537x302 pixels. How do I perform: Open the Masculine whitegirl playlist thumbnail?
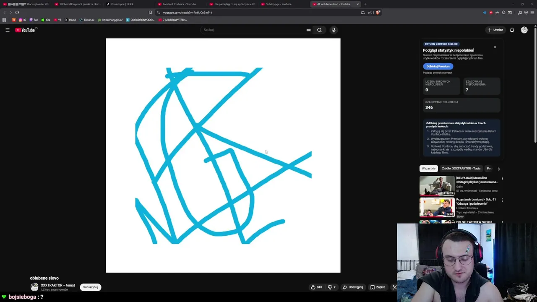(437, 186)
